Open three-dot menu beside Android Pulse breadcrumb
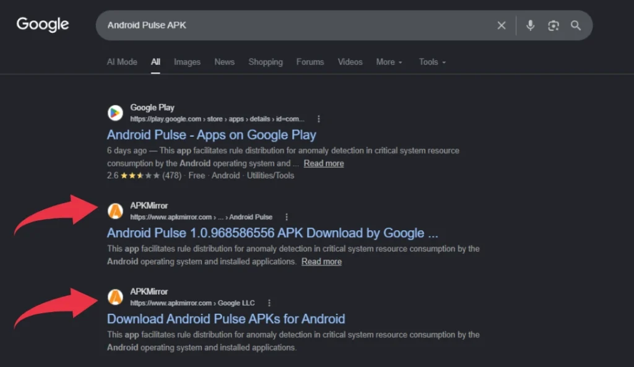The height and width of the screenshot is (367, 634). (x=287, y=217)
